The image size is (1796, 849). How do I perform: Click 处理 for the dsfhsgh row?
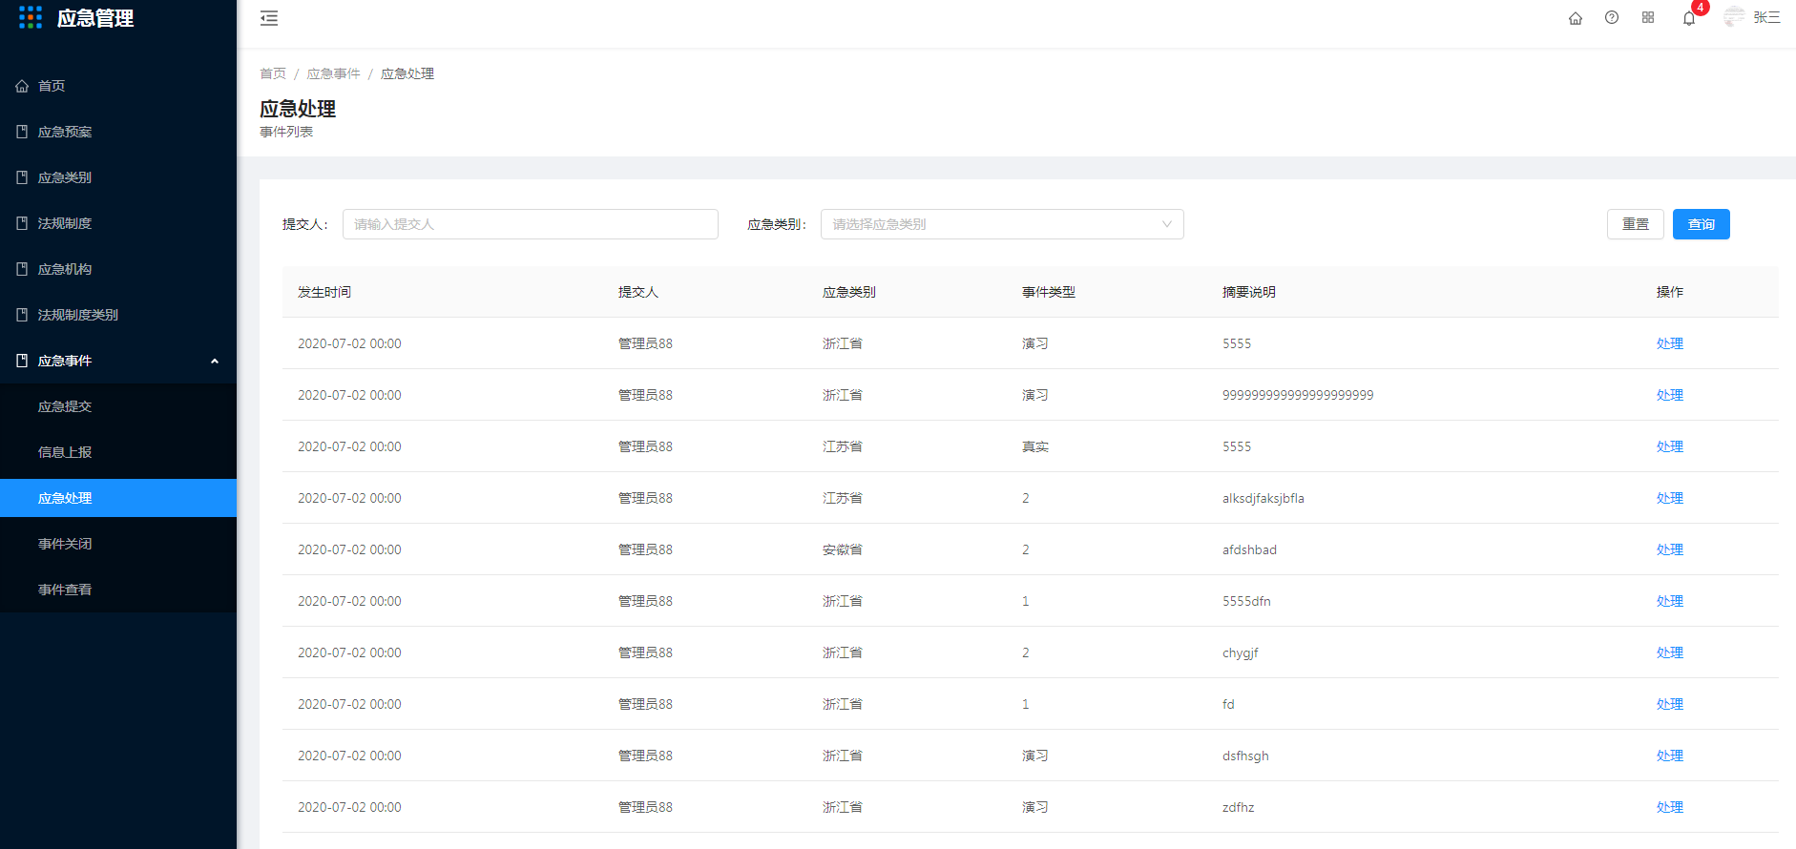click(1670, 756)
